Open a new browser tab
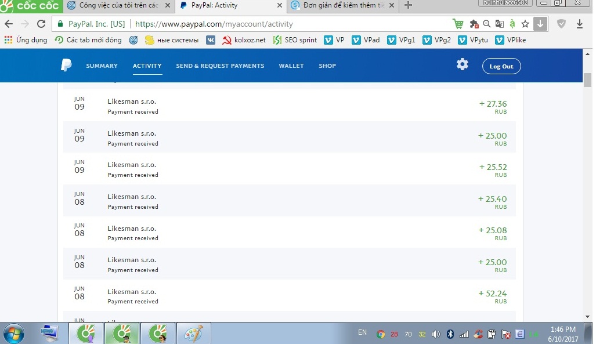The height and width of the screenshot is (344, 596). tap(408, 5)
